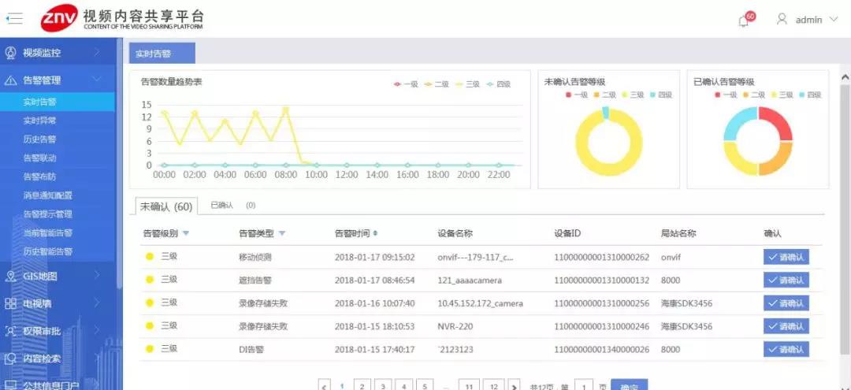
Task: Toggle 一级 legend in 未确认告警等级 chart
Action: pos(575,95)
